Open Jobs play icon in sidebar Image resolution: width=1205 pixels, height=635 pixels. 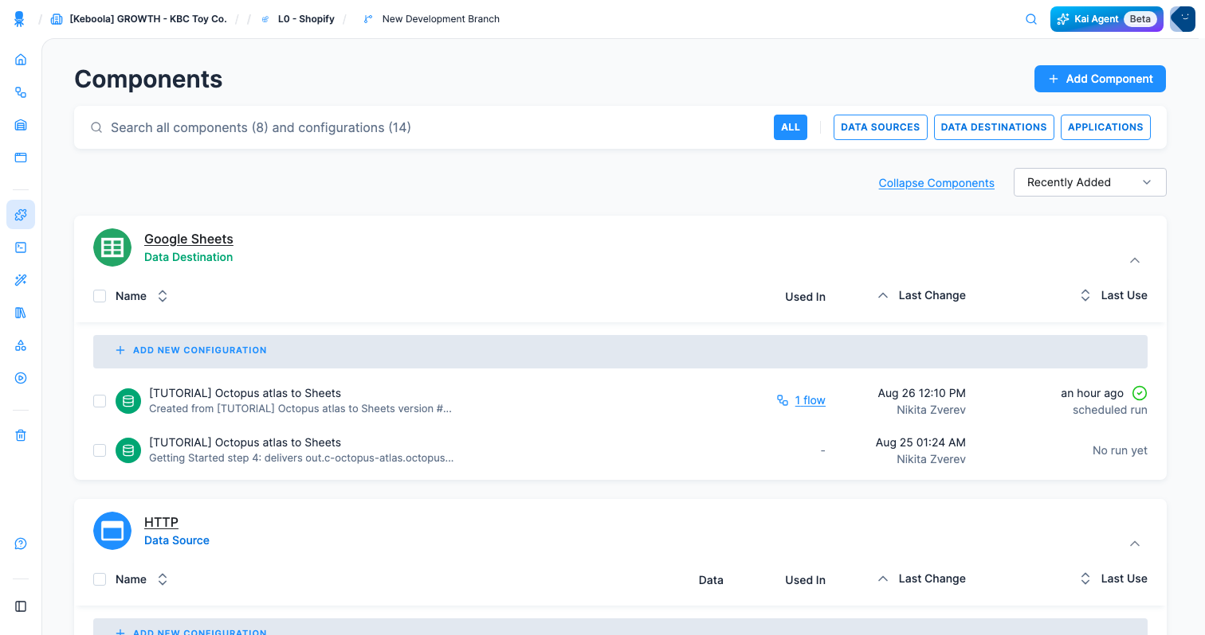(21, 378)
